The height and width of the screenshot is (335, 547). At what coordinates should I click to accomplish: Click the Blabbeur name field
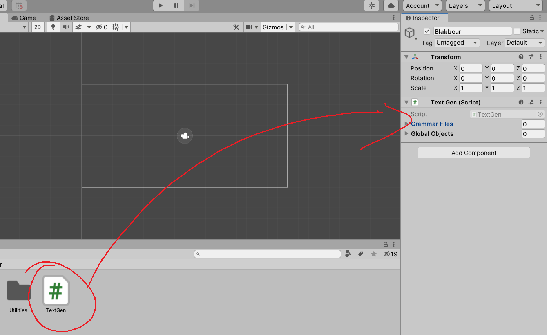(x=473, y=31)
